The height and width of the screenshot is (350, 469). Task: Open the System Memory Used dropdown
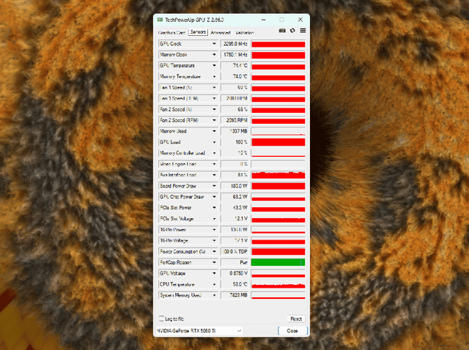214,295
